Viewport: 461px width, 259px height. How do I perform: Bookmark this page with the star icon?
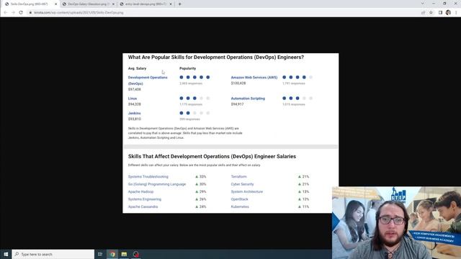(x=431, y=13)
